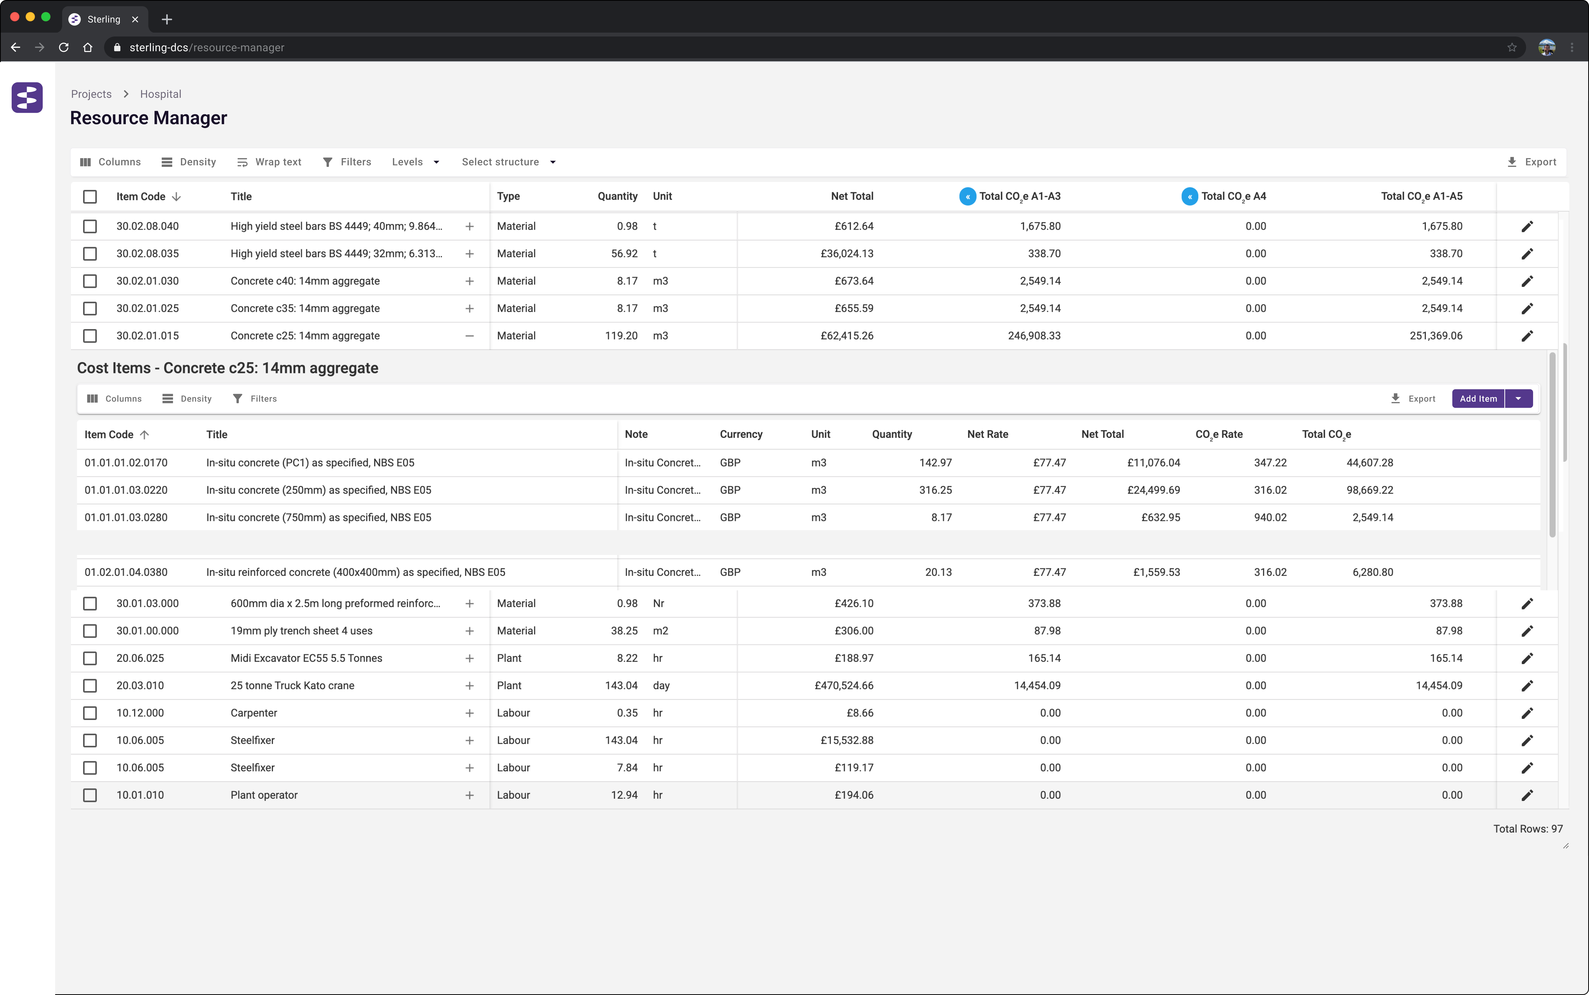Edit the Midi Excavator row
The height and width of the screenshot is (995, 1589).
[x=1527, y=658]
